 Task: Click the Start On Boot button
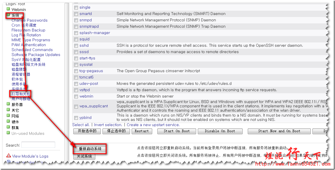177,131
